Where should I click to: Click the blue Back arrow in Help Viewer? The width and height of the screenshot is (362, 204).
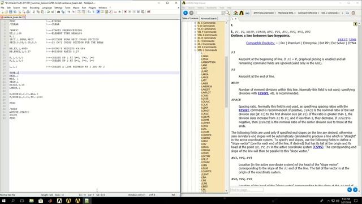[186, 13]
